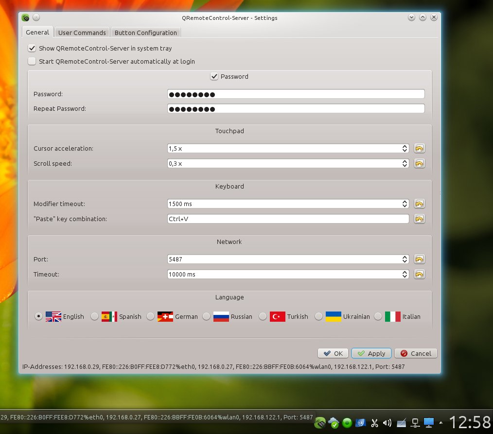The height and width of the screenshot is (434, 493).
Task: Click the Cancel button
Action: (416, 353)
